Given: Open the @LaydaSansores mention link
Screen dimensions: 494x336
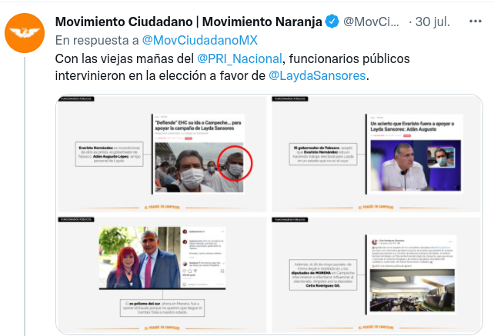Looking at the screenshot, I should point(317,75).
